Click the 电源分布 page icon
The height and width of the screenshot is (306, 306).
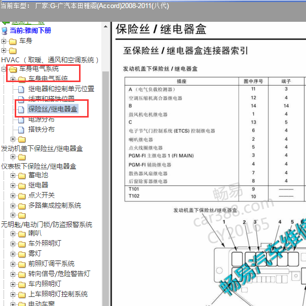tap(21, 120)
